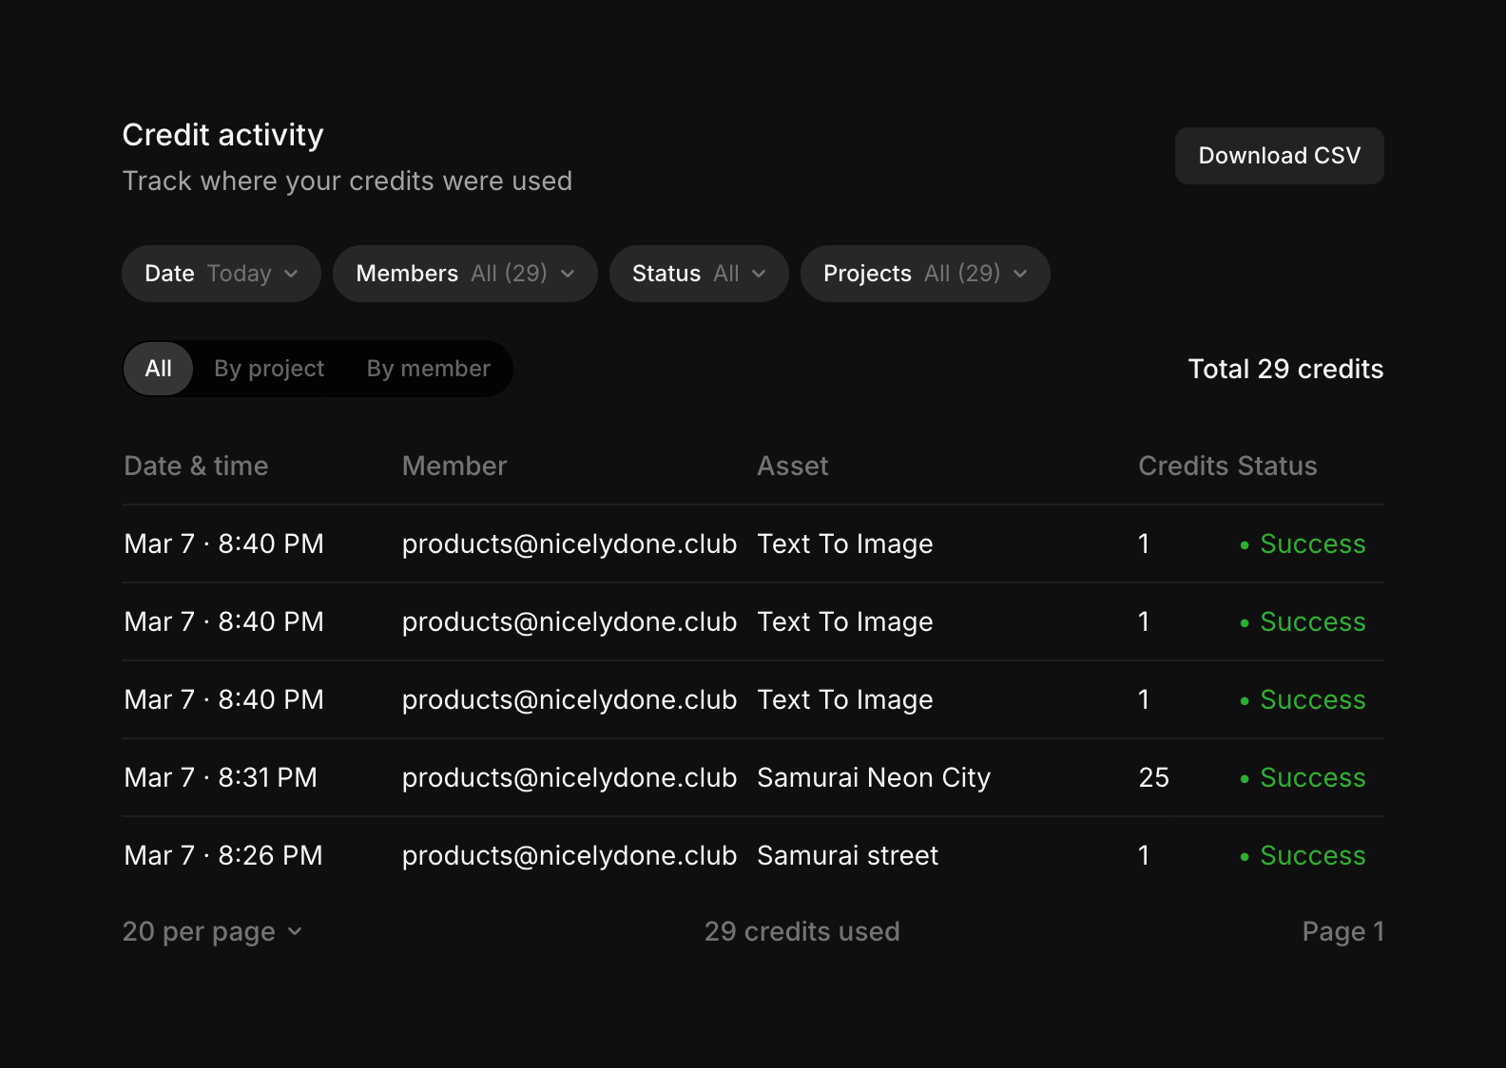Viewport: 1506px width, 1068px height.
Task: Open the Date Today filter dropdown
Action: pos(221,274)
